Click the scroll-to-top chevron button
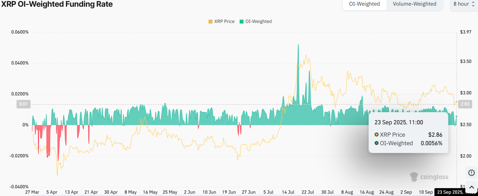 click(472, 187)
